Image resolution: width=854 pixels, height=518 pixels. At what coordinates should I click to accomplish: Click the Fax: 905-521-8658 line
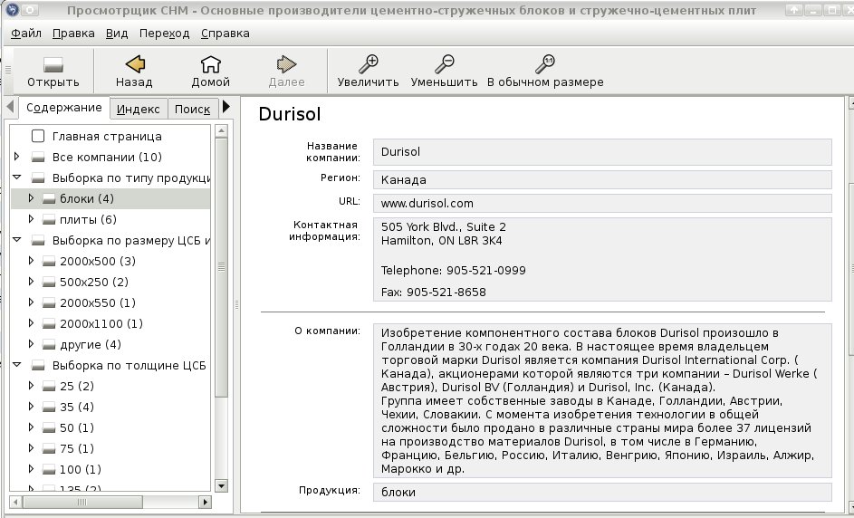point(433,293)
